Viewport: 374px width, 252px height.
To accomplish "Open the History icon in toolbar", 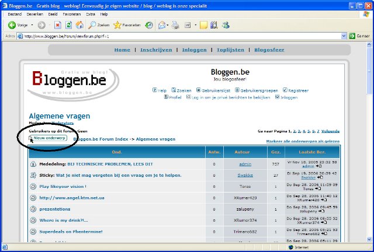I will point(149,25).
